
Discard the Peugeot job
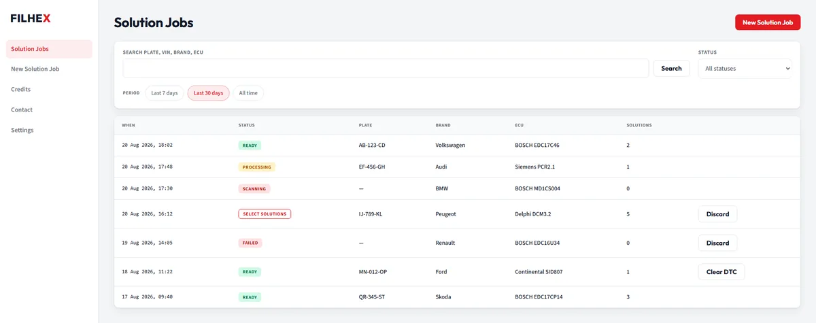click(x=717, y=214)
